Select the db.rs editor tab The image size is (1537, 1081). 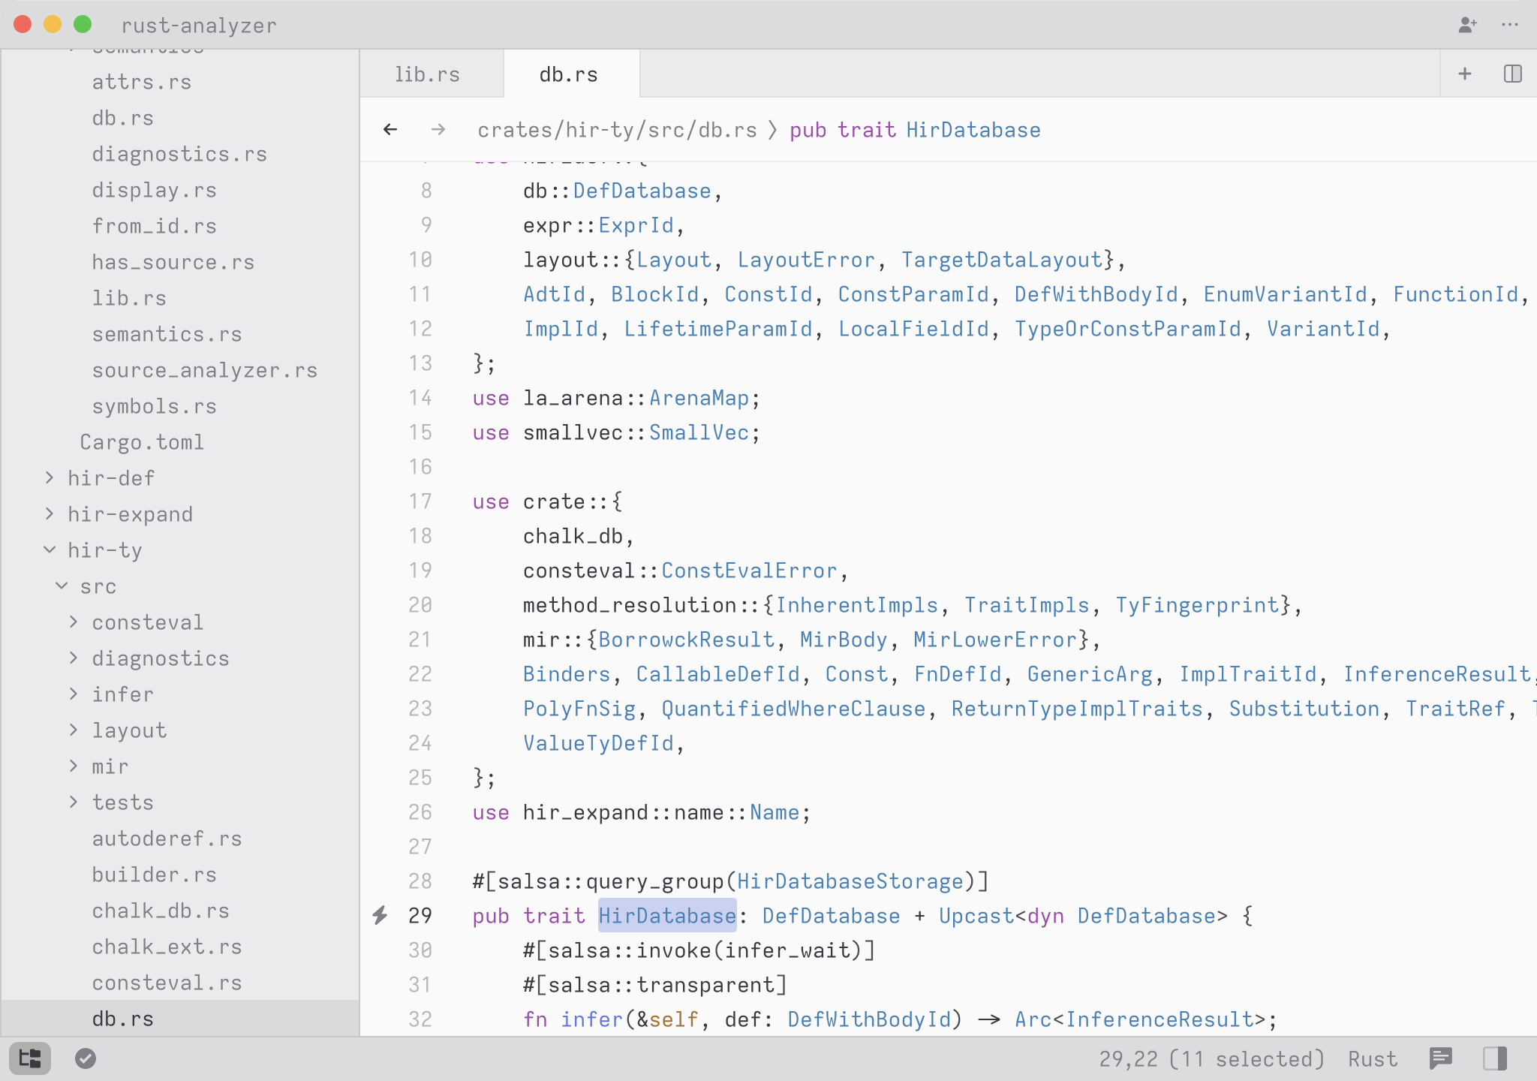pos(568,74)
